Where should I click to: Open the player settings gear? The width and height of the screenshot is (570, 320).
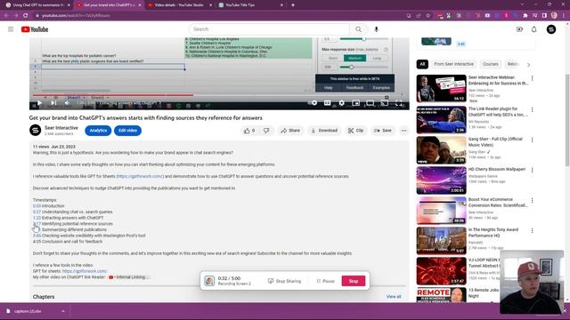coord(341,103)
